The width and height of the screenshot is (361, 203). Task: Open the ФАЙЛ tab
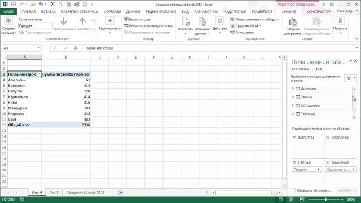coord(8,11)
